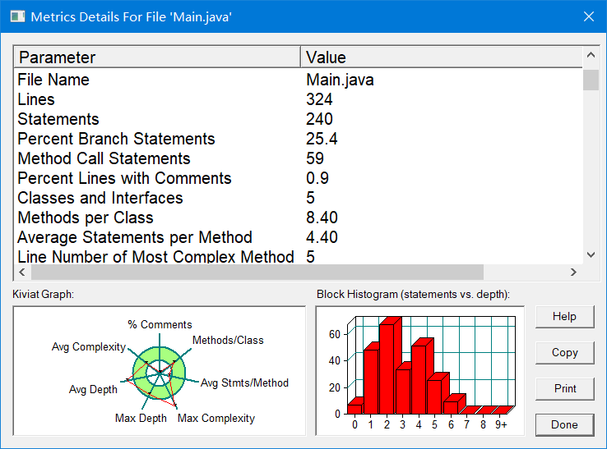Screen dimensions: 607x449
Task: Dismiss the dialog with Done
Action: [564, 424]
